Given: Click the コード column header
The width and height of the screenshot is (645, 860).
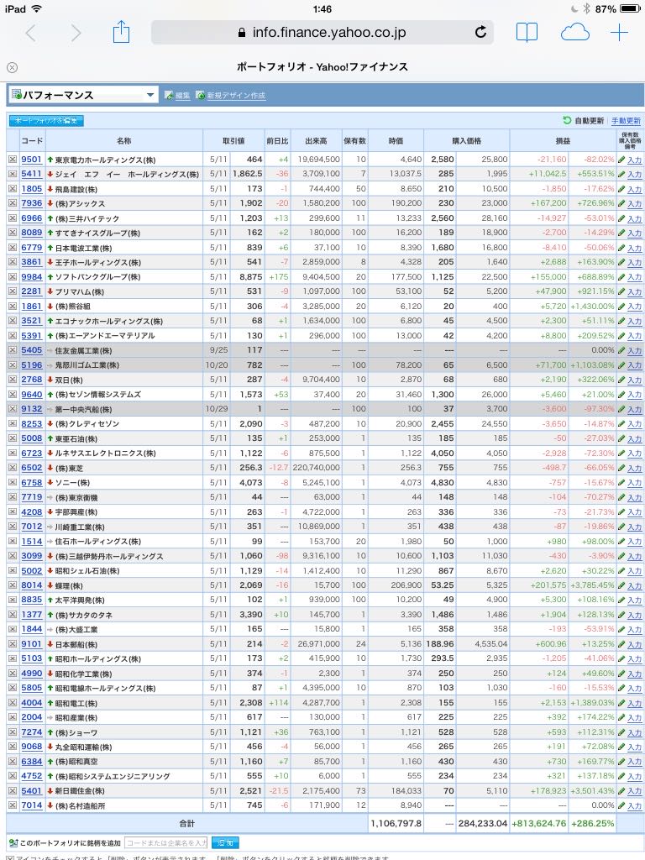Looking at the screenshot, I should (32, 141).
